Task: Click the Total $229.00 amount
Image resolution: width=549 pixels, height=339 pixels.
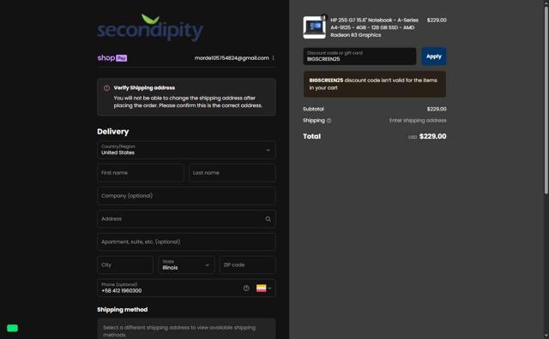Action: tap(432, 137)
